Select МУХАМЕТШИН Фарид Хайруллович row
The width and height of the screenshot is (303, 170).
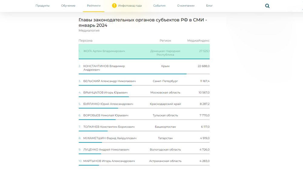point(110,138)
